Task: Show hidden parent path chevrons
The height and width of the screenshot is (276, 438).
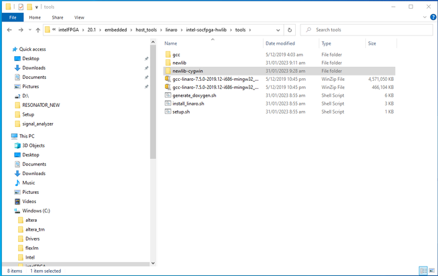Action: [x=54, y=29]
